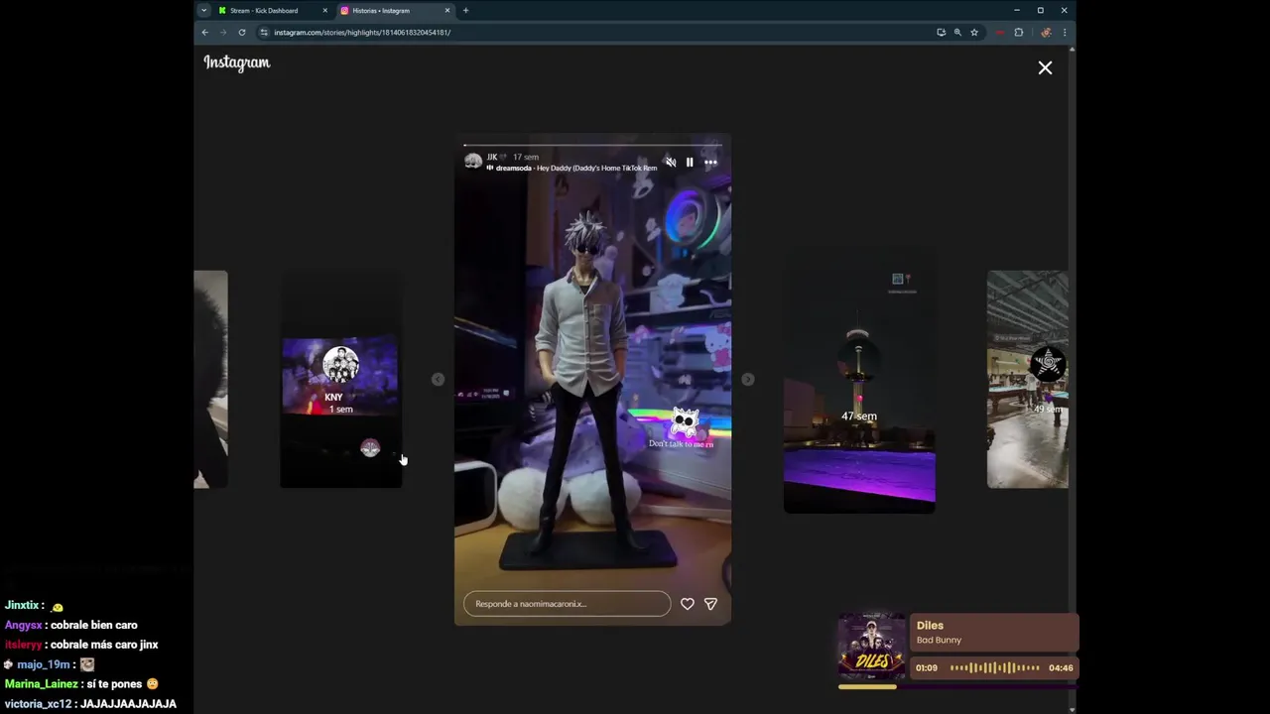Click the skull sticker on the story
Image resolution: width=1270 pixels, height=714 pixels.
point(685,421)
